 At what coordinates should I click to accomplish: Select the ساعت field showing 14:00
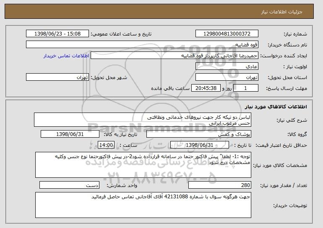tap(106, 145)
